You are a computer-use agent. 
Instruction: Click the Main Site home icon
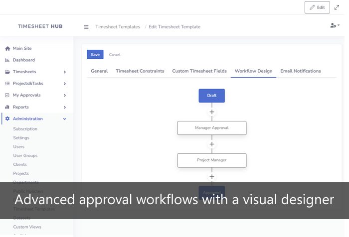pyautogui.click(x=7, y=48)
